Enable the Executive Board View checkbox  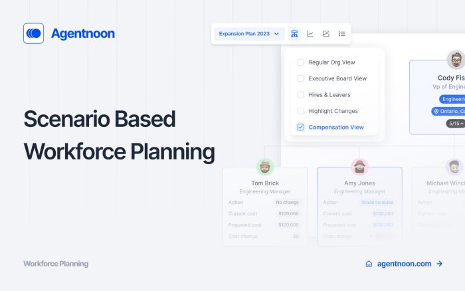coord(300,78)
